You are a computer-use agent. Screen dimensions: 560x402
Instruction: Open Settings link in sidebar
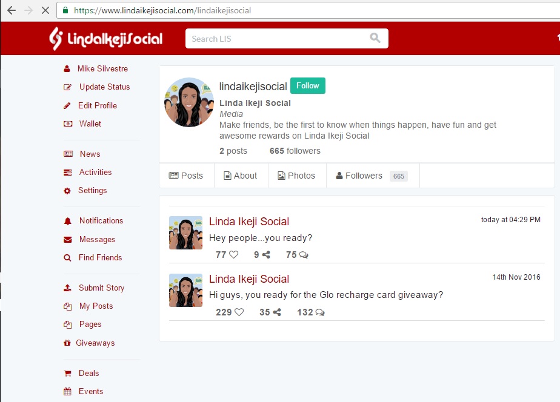click(x=93, y=191)
